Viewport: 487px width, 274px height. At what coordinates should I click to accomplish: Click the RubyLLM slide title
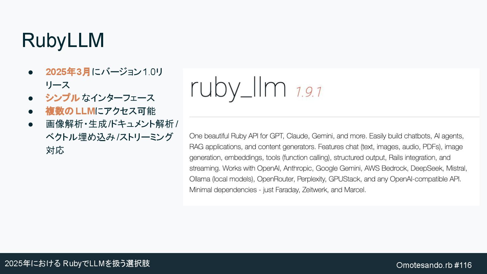[63, 41]
